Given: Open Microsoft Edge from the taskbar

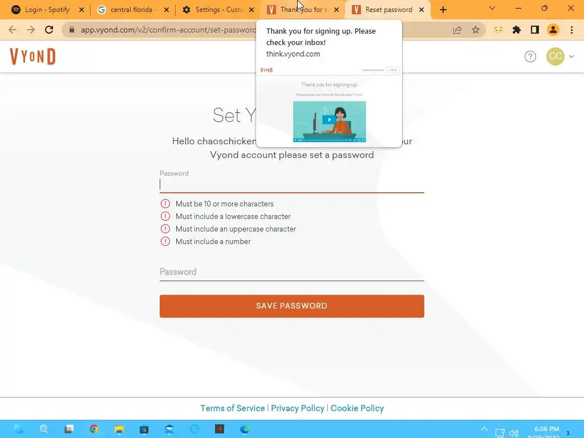Looking at the screenshot, I should point(244,429).
